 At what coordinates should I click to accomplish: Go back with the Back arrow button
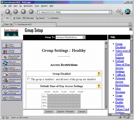8,12
